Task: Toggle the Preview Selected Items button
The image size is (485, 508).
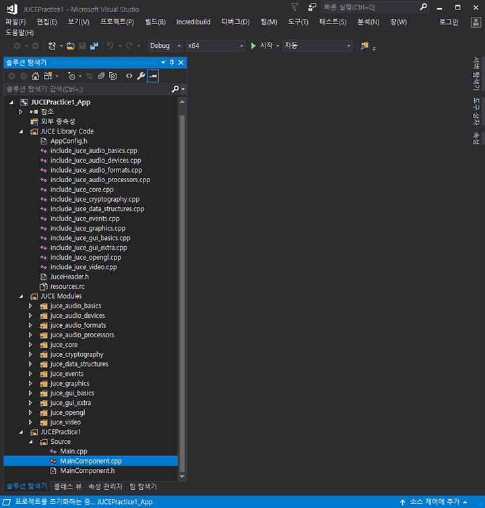Action: click(x=153, y=76)
